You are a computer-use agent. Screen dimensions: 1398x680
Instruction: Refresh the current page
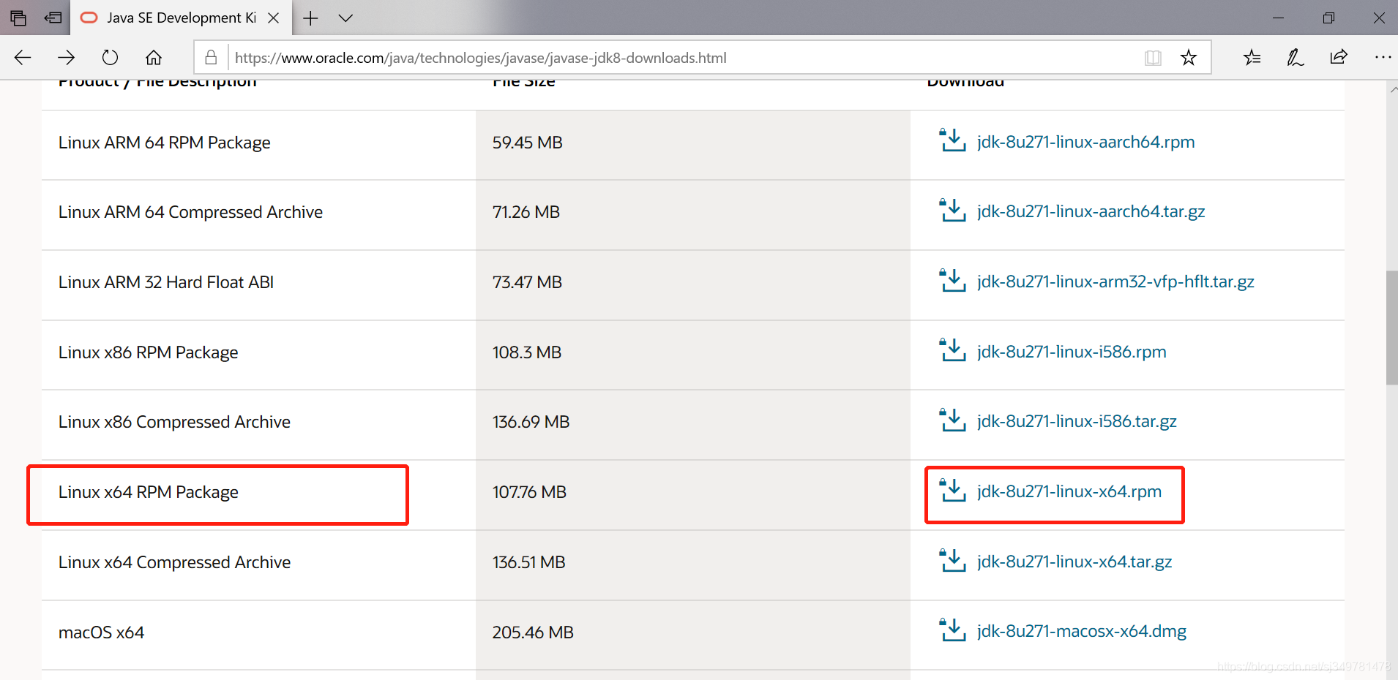[109, 57]
